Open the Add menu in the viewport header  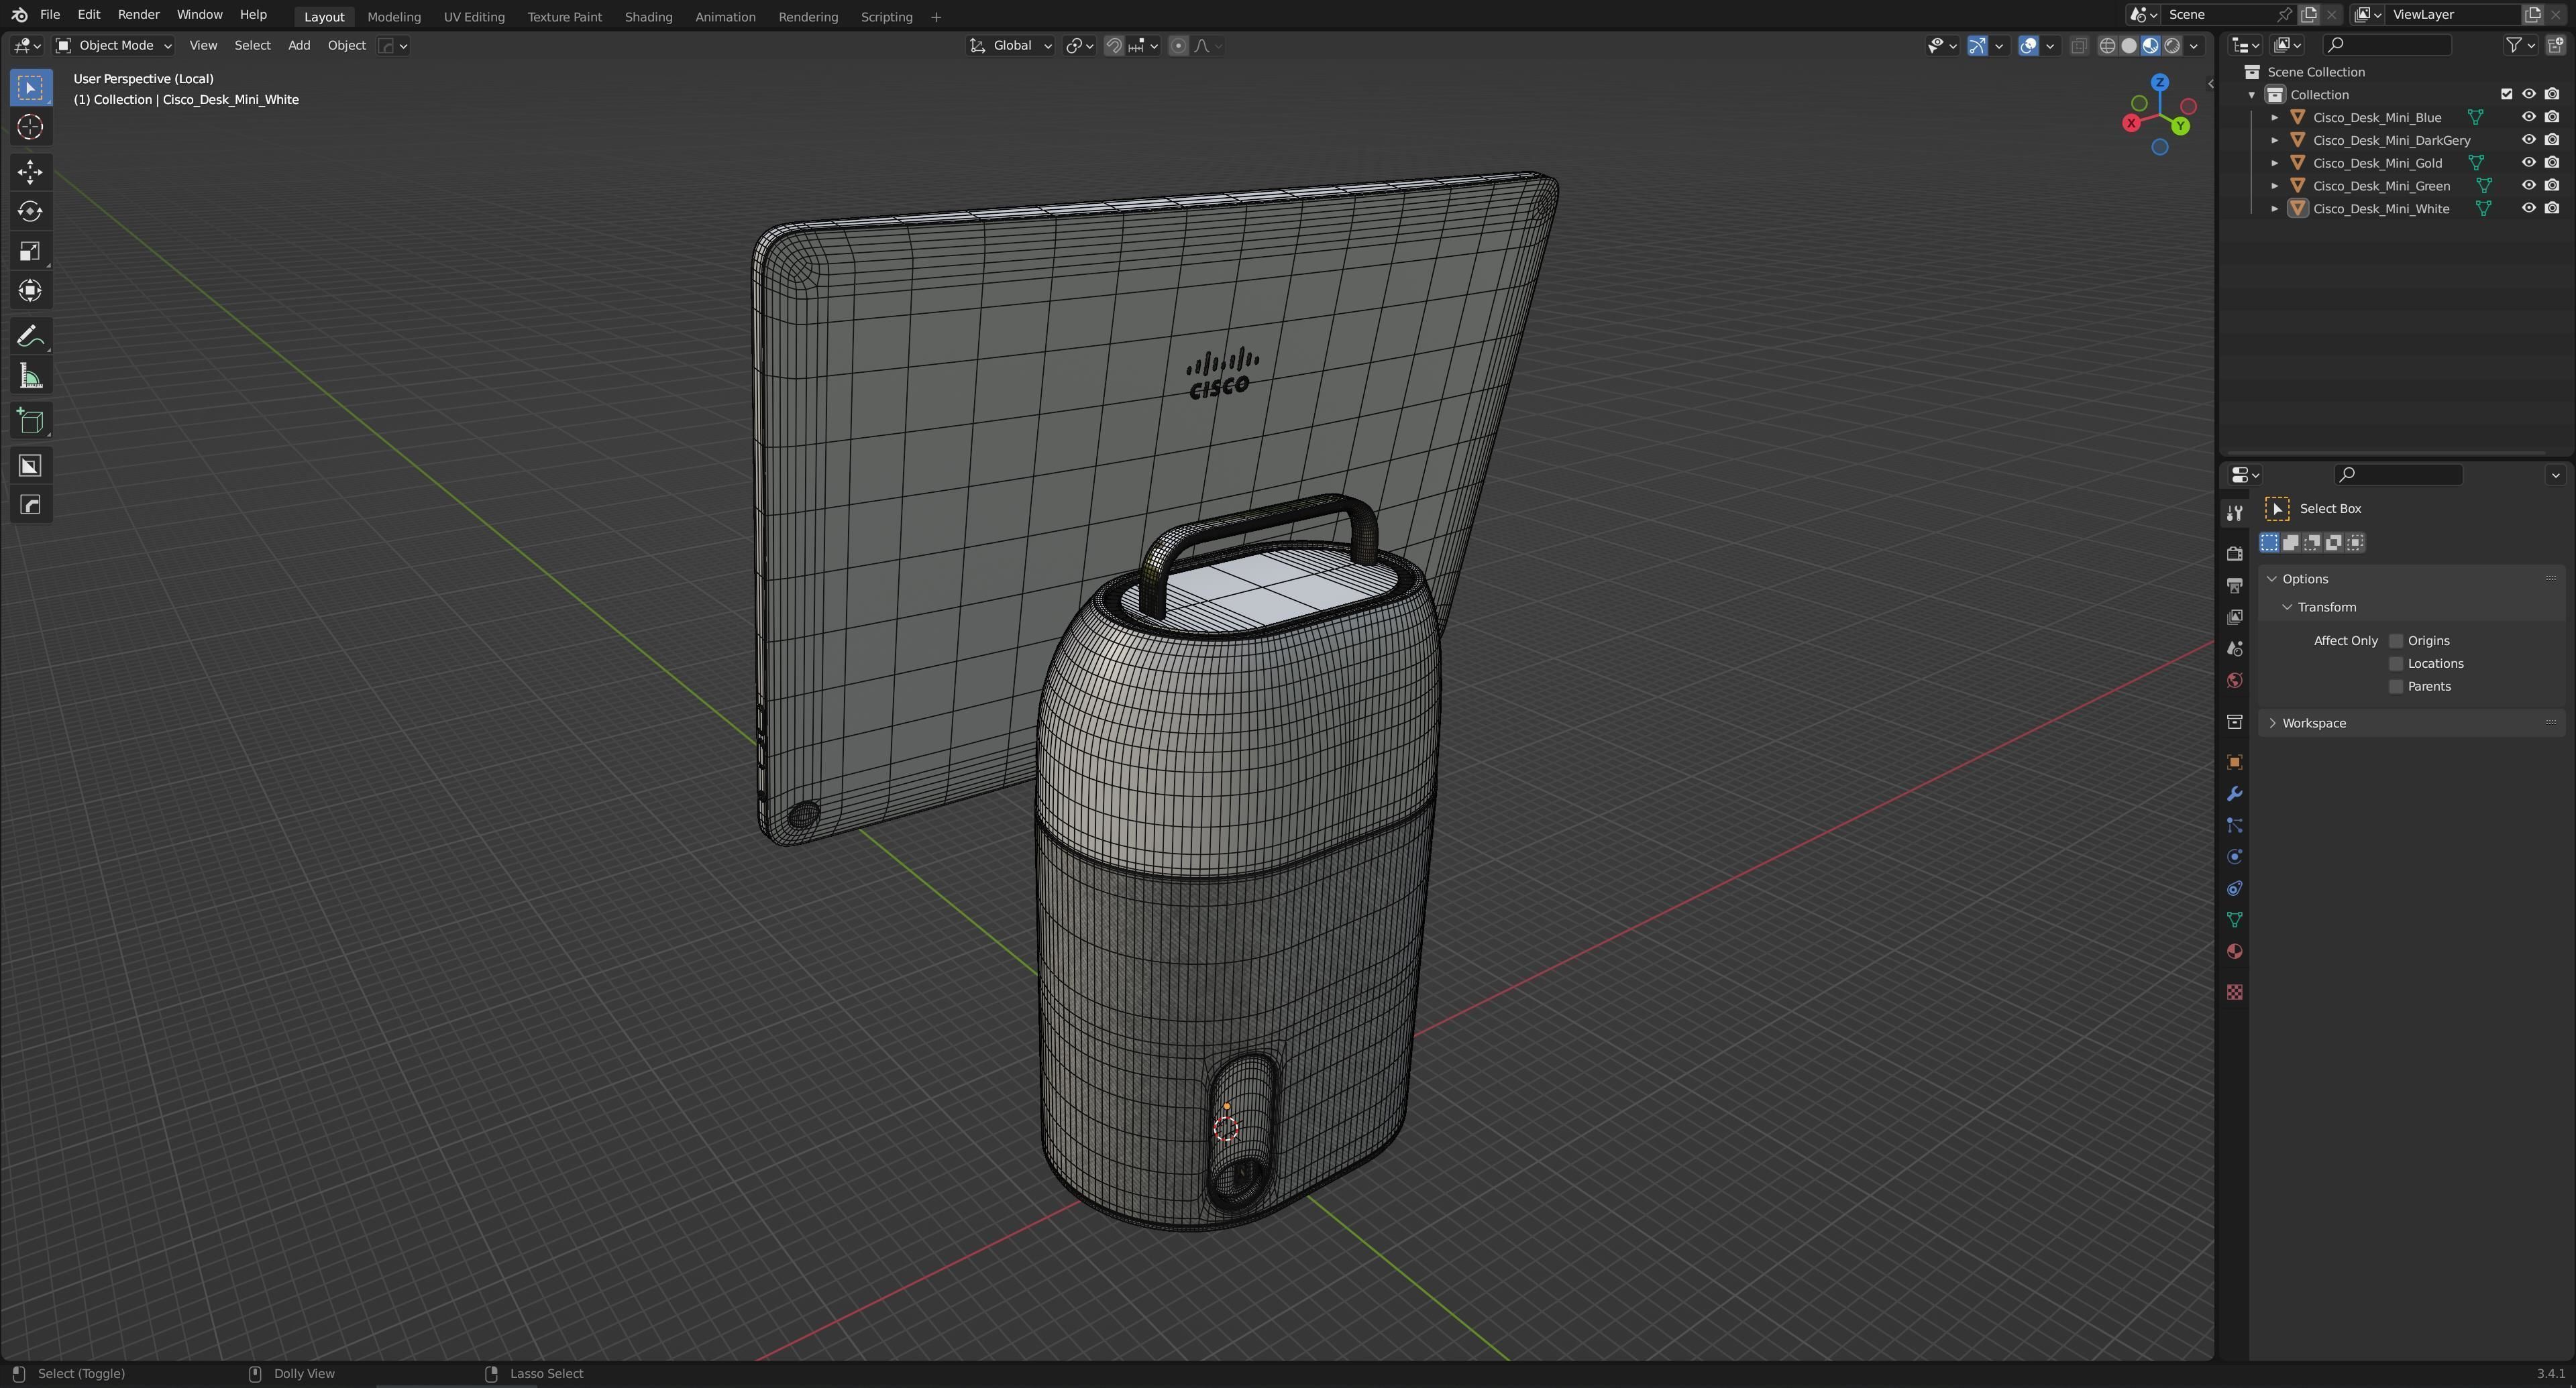[298, 46]
